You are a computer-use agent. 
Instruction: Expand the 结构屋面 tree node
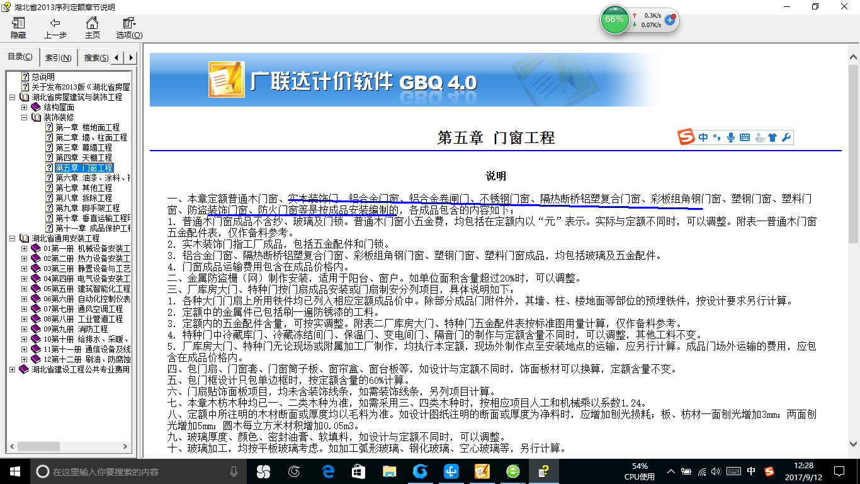(x=25, y=107)
